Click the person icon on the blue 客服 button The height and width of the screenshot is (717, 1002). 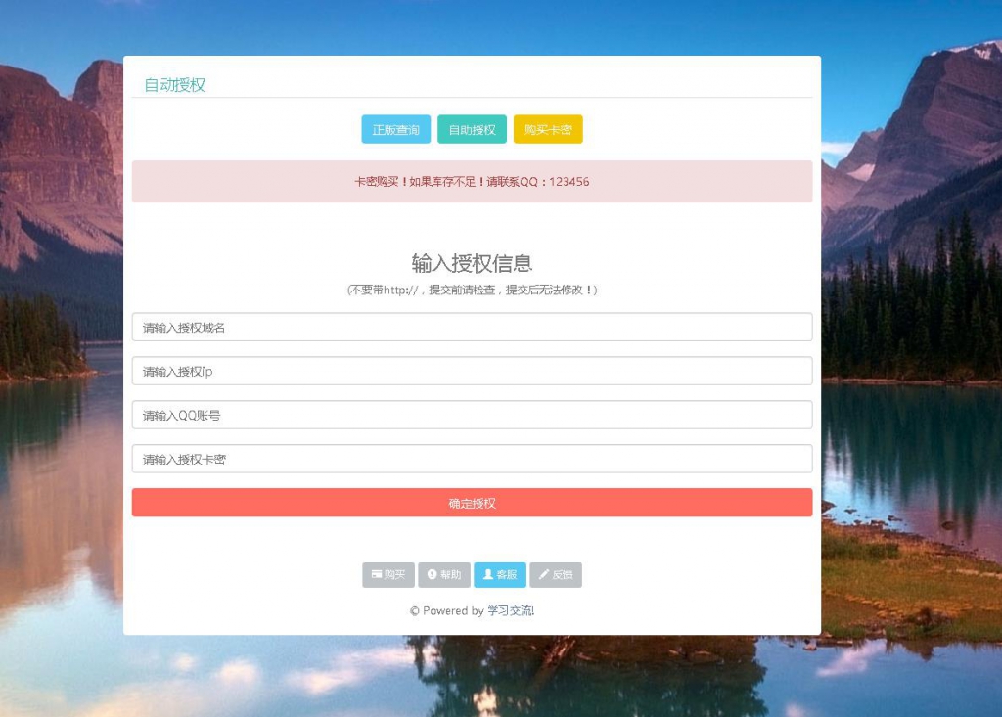[x=489, y=575]
